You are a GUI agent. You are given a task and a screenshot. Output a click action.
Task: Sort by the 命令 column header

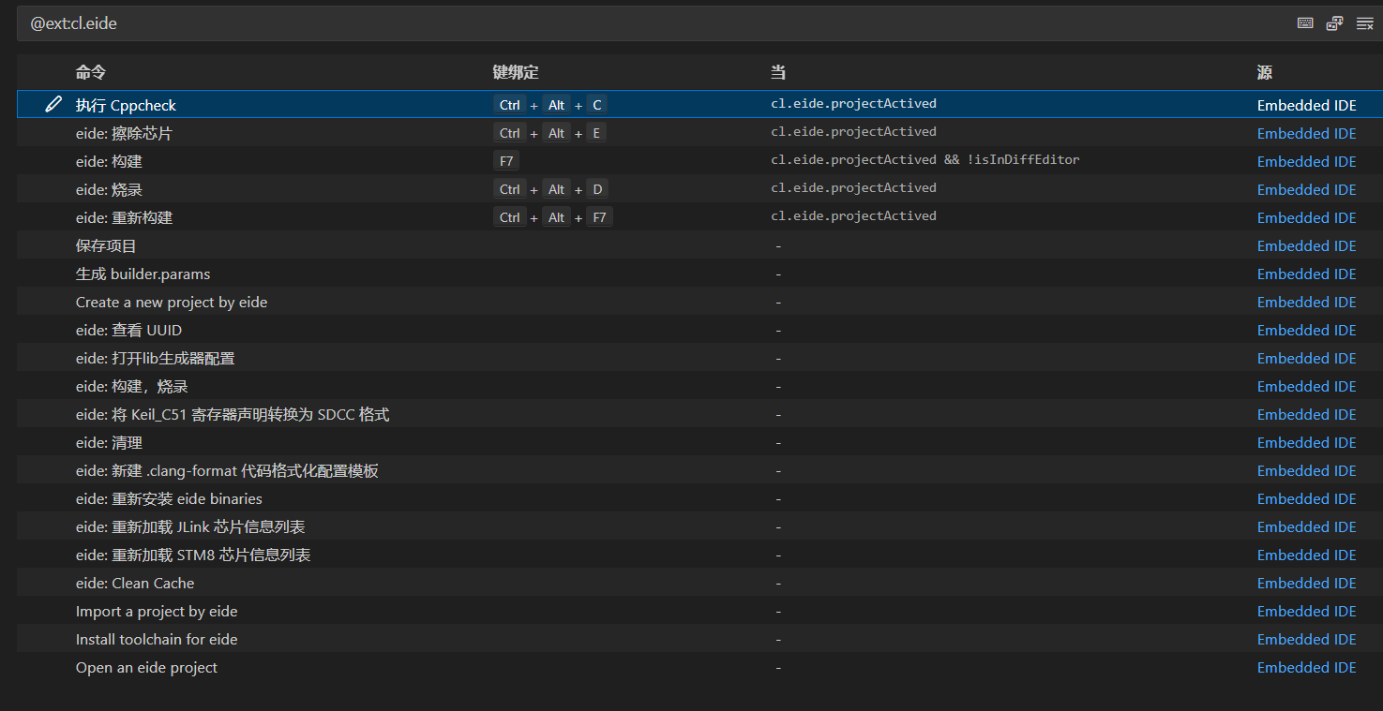click(91, 72)
